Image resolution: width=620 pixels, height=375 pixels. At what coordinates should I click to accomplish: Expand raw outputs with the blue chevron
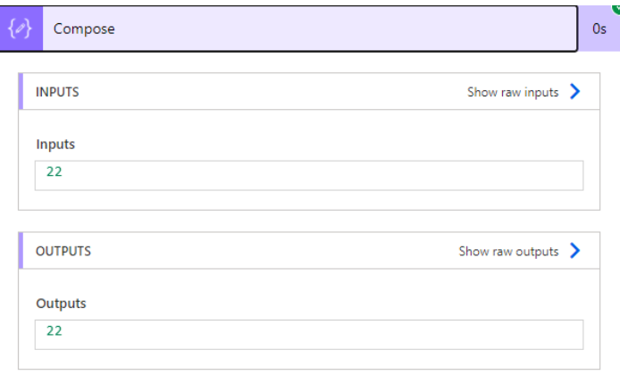pyautogui.click(x=575, y=251)
